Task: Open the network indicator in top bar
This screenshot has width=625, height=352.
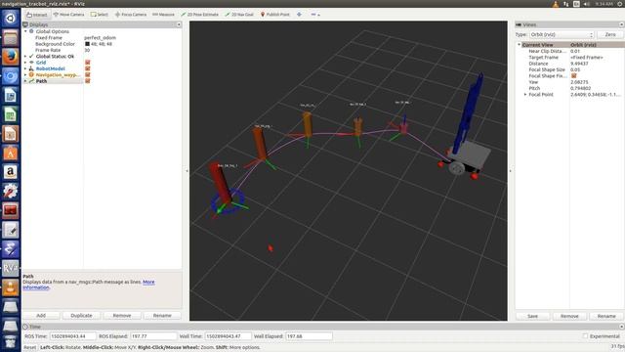Action: pyautogui.click(x=566, y=4)
